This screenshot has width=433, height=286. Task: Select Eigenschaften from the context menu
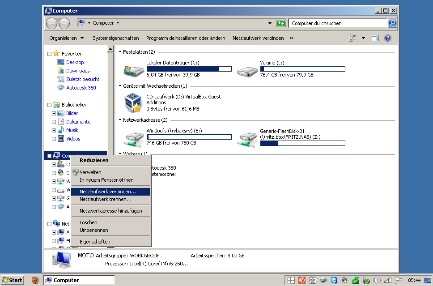(x=95, y=242)
